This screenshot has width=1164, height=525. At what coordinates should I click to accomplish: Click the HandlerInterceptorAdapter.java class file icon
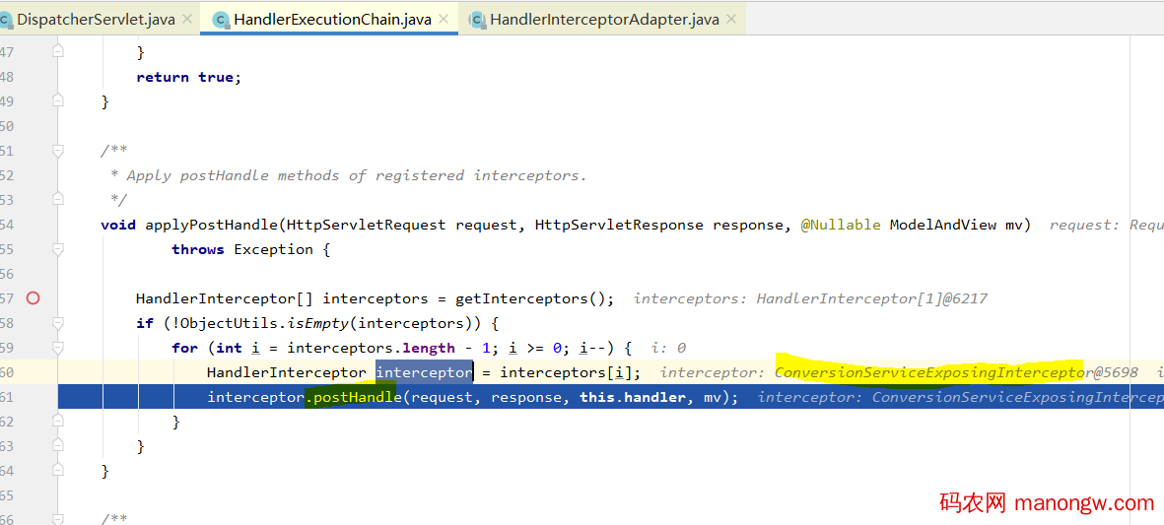[x=477, y=20]
